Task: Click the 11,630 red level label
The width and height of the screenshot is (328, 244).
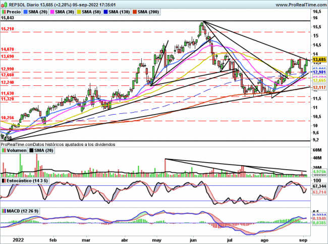Action: pyautogui.click(x=8, y=93)
